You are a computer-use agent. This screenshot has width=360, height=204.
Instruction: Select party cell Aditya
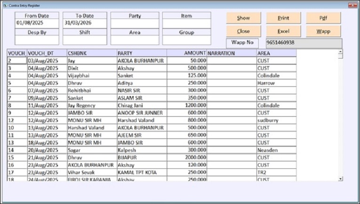tap(142, 83)
